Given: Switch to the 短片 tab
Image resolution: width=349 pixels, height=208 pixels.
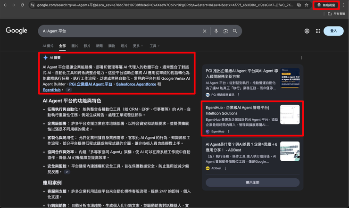Looking at the screenshot, I should (124, 46).
